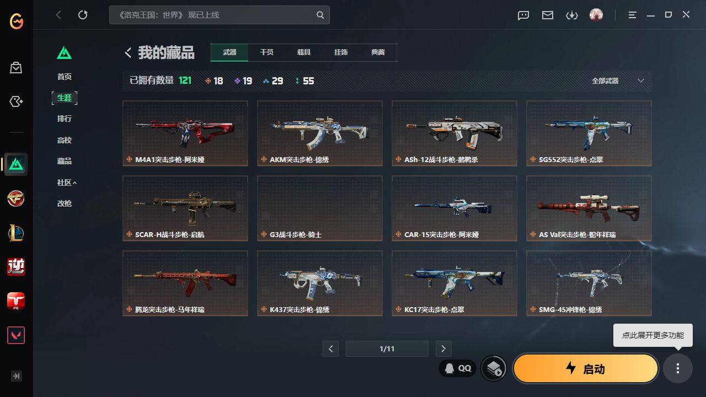Open the download manager icon

click(572, 15)
